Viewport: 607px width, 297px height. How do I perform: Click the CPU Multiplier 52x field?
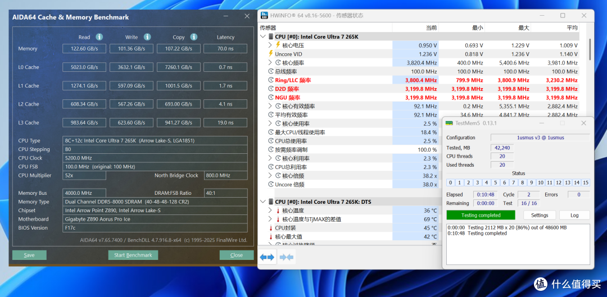[84, 175]
